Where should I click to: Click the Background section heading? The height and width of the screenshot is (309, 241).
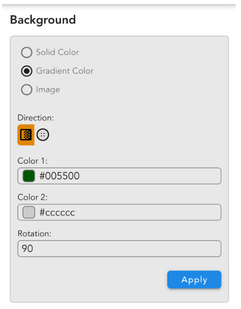[x=43, y=20]
